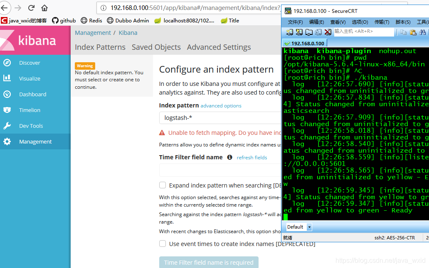429x268 pixels.
Task: Open the Title bookmark
Action: [230, 20]
